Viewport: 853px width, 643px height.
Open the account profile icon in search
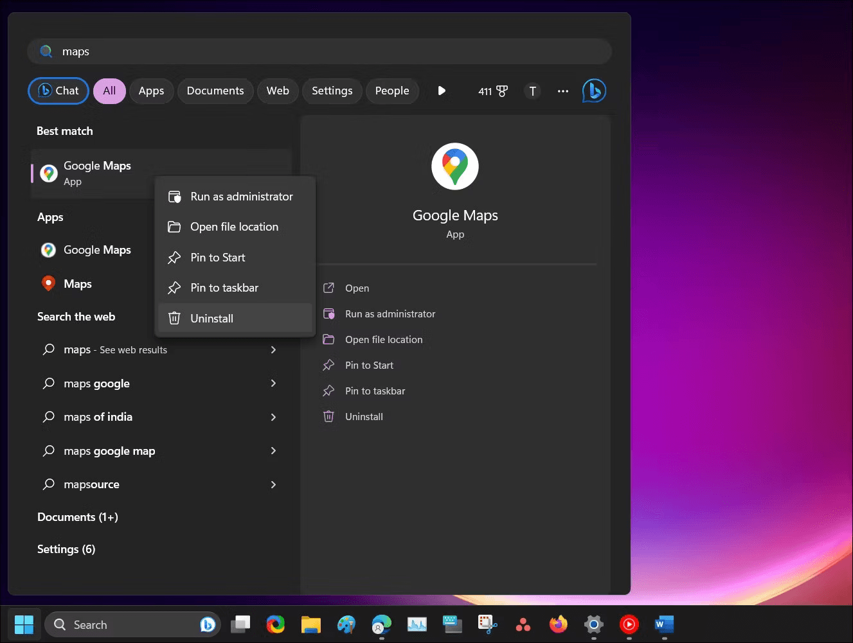532,91
